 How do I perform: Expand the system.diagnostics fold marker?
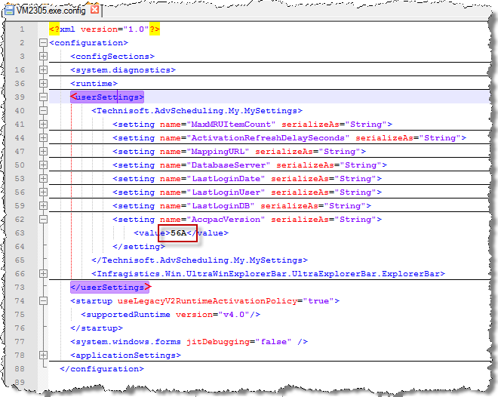click(x=43, y=70)
